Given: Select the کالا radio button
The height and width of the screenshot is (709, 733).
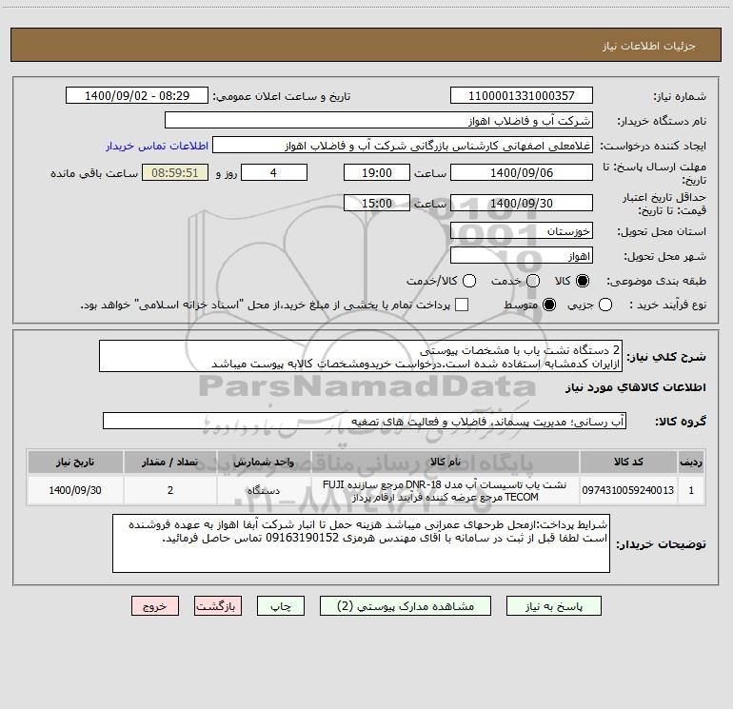Looking at the screenshot, I should click(x=583, y=281).
